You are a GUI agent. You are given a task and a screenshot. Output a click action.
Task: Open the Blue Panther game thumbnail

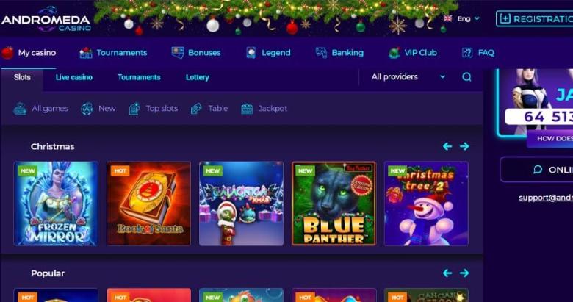click(334, 204)
